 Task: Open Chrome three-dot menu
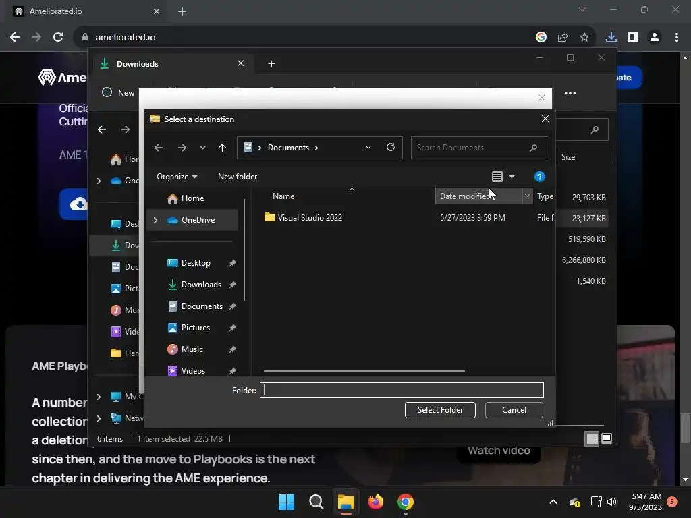[x=676, y=38]
